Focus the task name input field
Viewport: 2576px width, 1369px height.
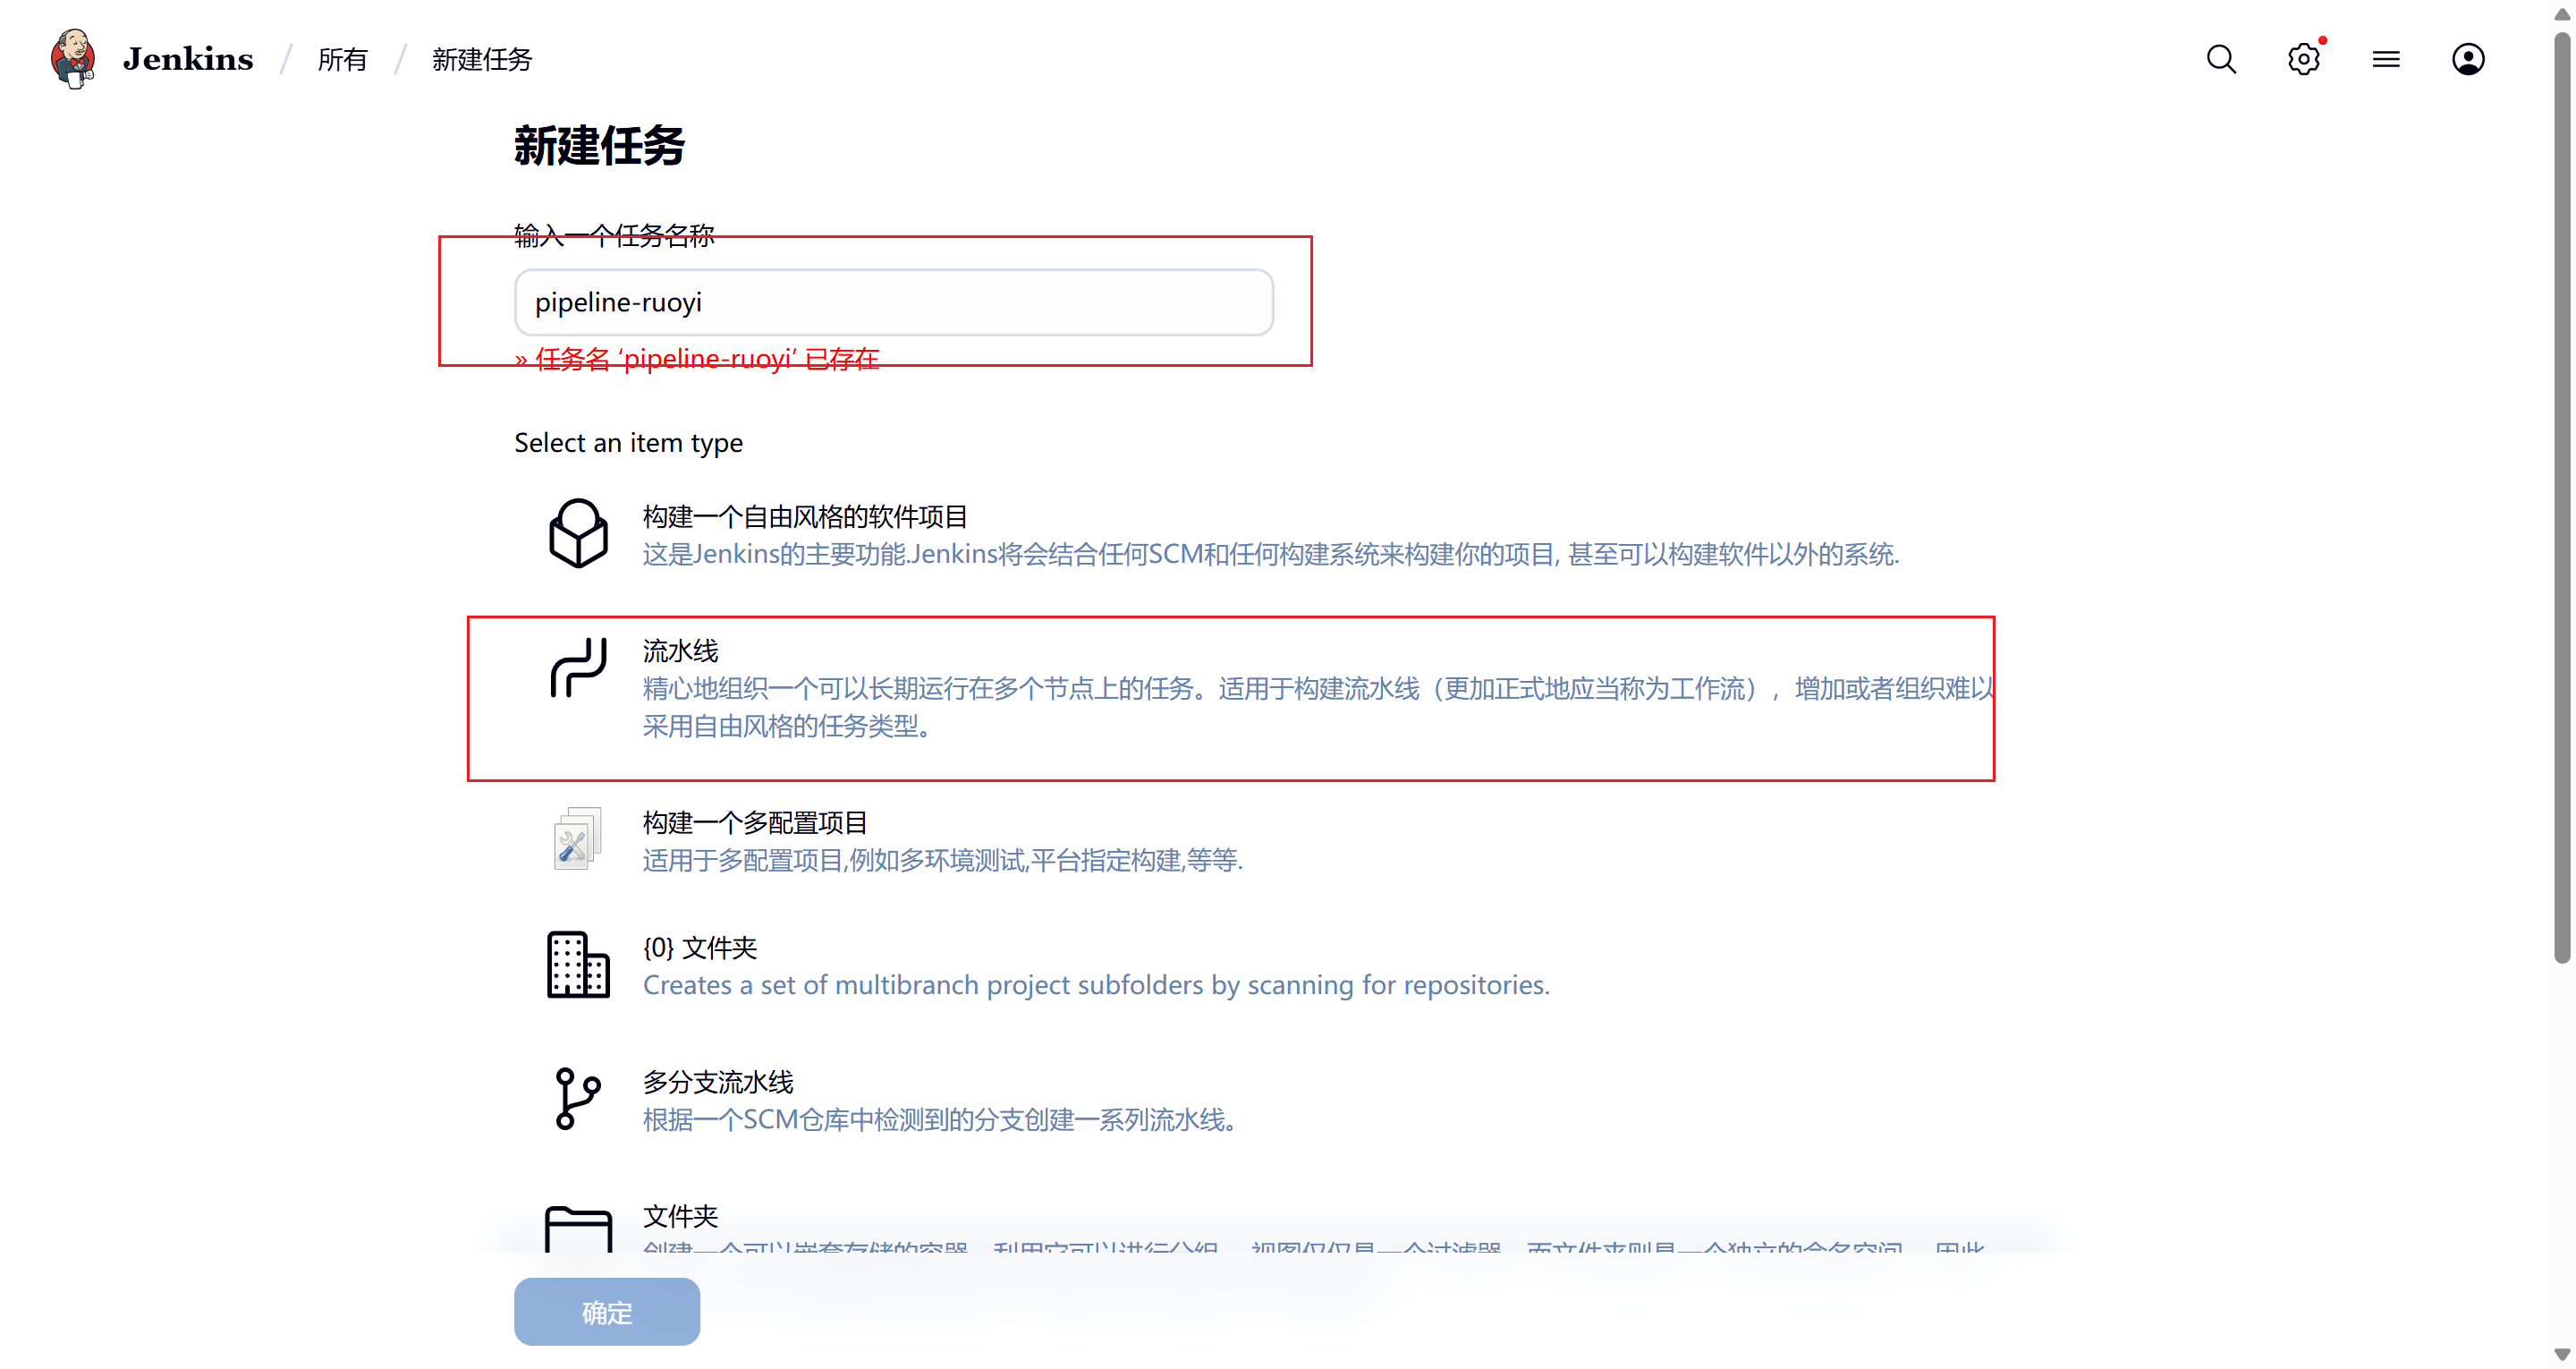(894, 302)
